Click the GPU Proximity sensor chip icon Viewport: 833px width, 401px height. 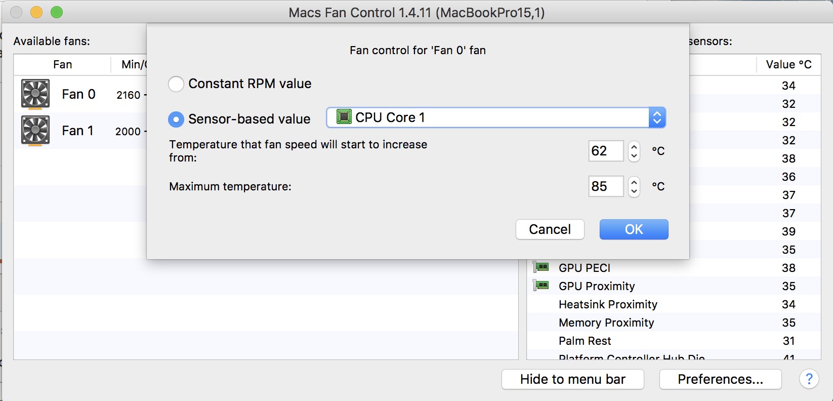click(x=541, y=286)
